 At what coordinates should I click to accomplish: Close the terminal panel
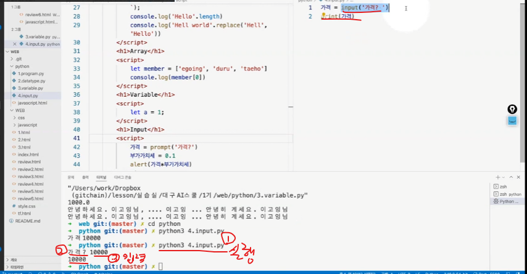518,177
